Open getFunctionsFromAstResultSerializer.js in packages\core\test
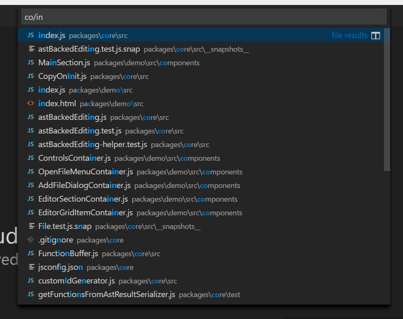This screenshot has width=403, height=319. click(201, 294)
